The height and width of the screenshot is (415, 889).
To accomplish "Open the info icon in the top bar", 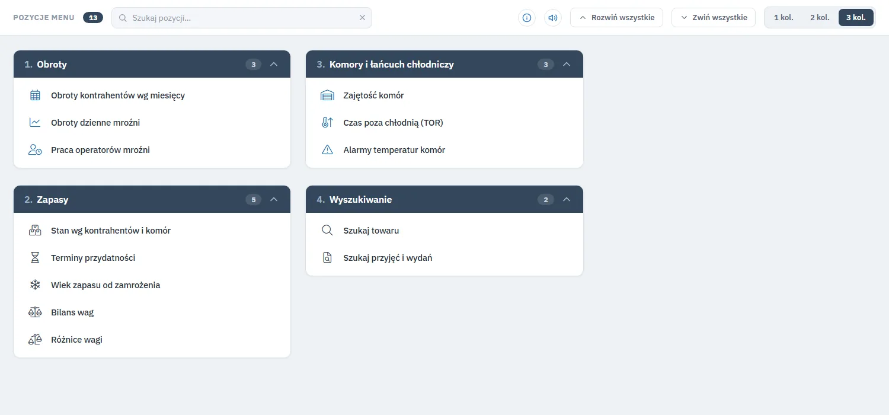I will tap(527, 18).
